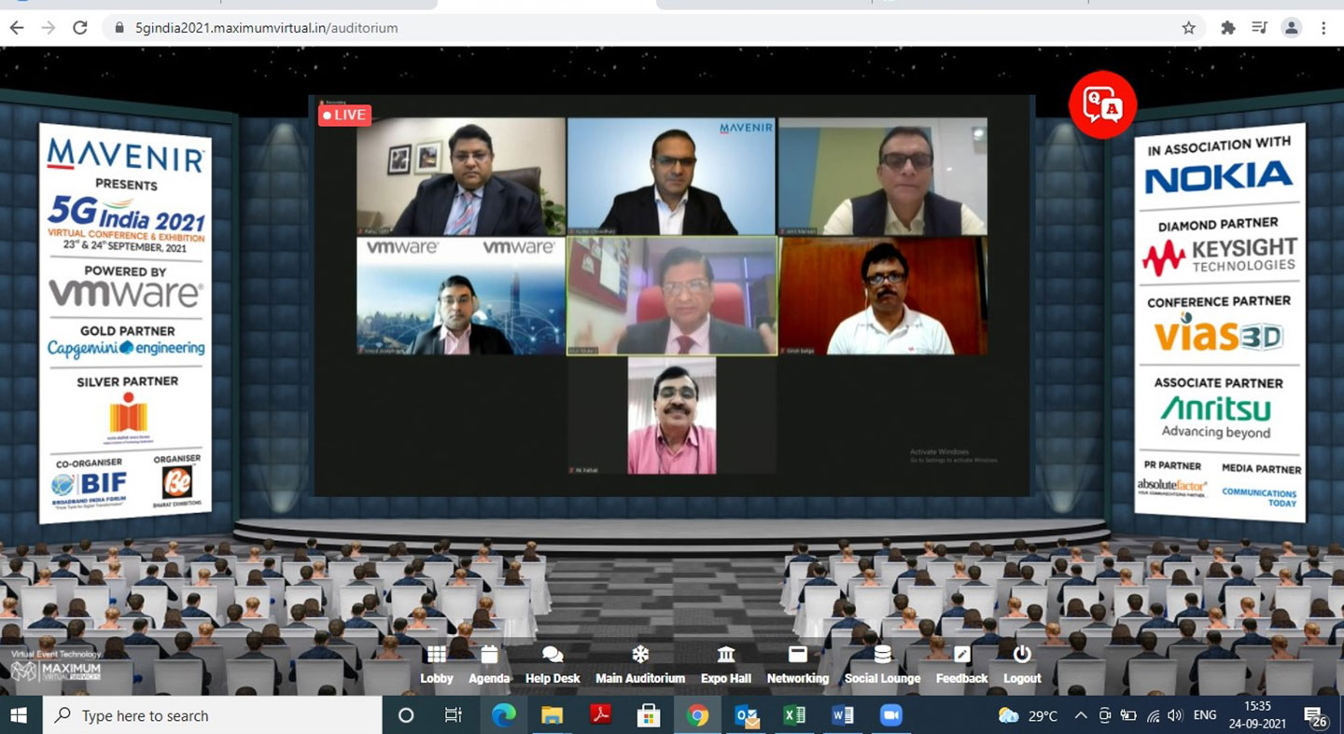
Task: Click the Nokia logo on right banner
Action: (x=1219, y=177)
